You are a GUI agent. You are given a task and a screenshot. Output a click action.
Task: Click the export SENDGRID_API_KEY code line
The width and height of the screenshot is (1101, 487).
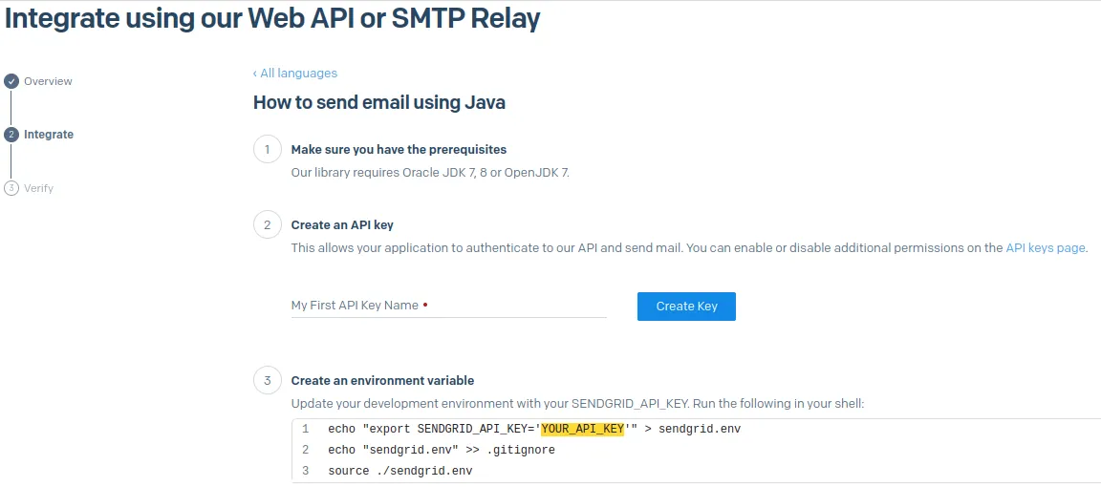coord(430,429)
